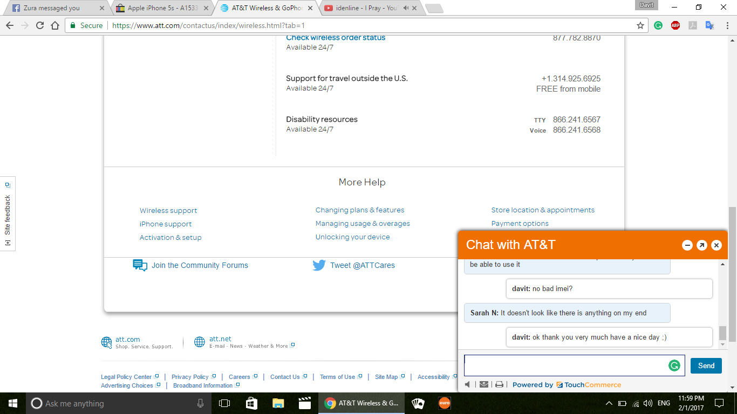Viewport: 737px width, 414px height.
Task: Open the Davit profile button
Action: (x=646, y=5)
